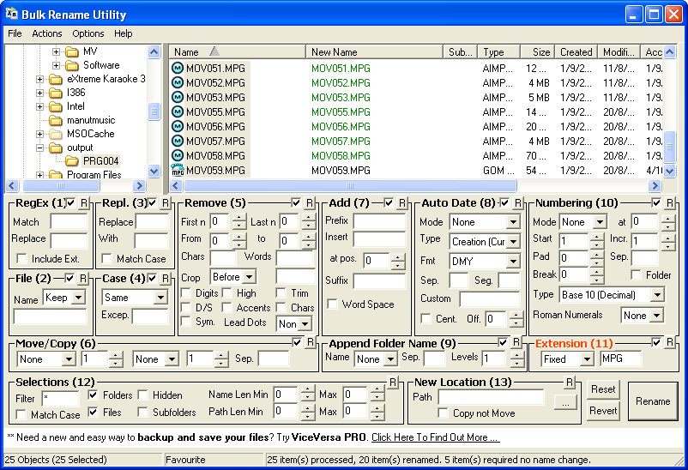Click the folder tree vertical scrollbar thumb
The height and width of the screenshot is (470, 688).
coord(154,111)
